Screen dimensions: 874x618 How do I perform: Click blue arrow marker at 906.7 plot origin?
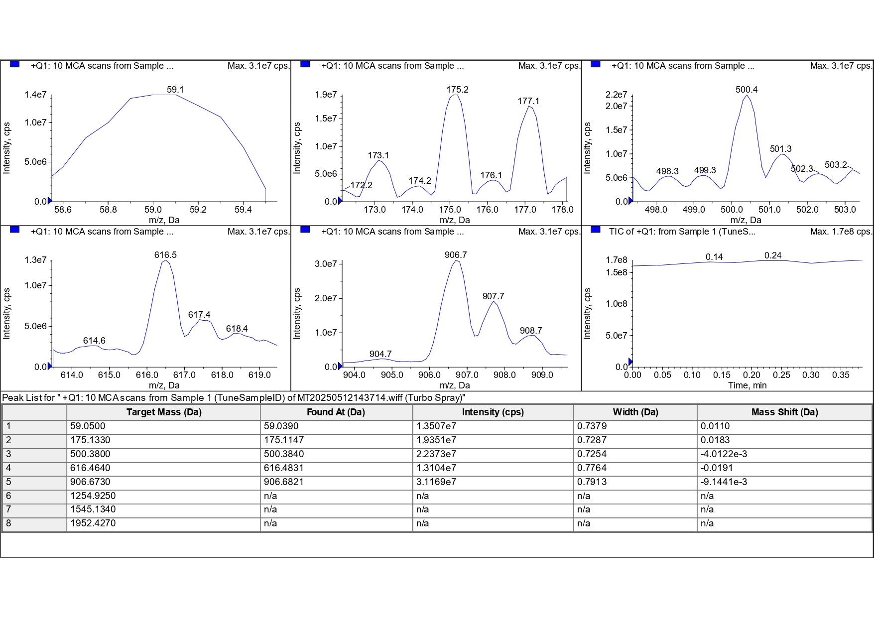pyautogui.click(x=340, y=367)
